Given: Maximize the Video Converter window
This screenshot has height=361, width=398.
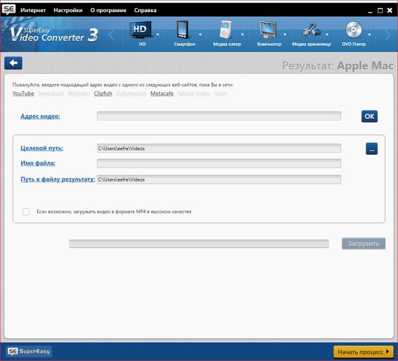Looking at the screenshot, I should [380, 11].
